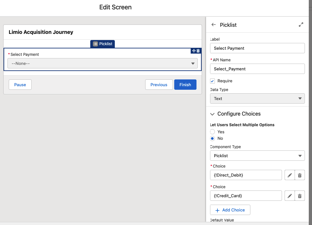Click the API Name input field
The height and width of the screenshot is (225, 312).
pyautogui.click(x=257, y=69)
